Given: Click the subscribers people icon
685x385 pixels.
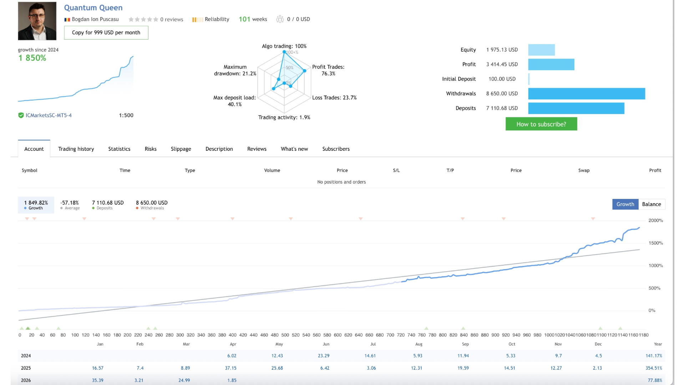Looking at the screenshot, I should click(280, 19).
